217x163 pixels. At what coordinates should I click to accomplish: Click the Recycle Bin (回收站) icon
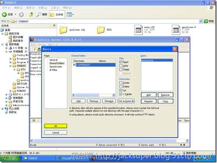(x=6, y=112)
